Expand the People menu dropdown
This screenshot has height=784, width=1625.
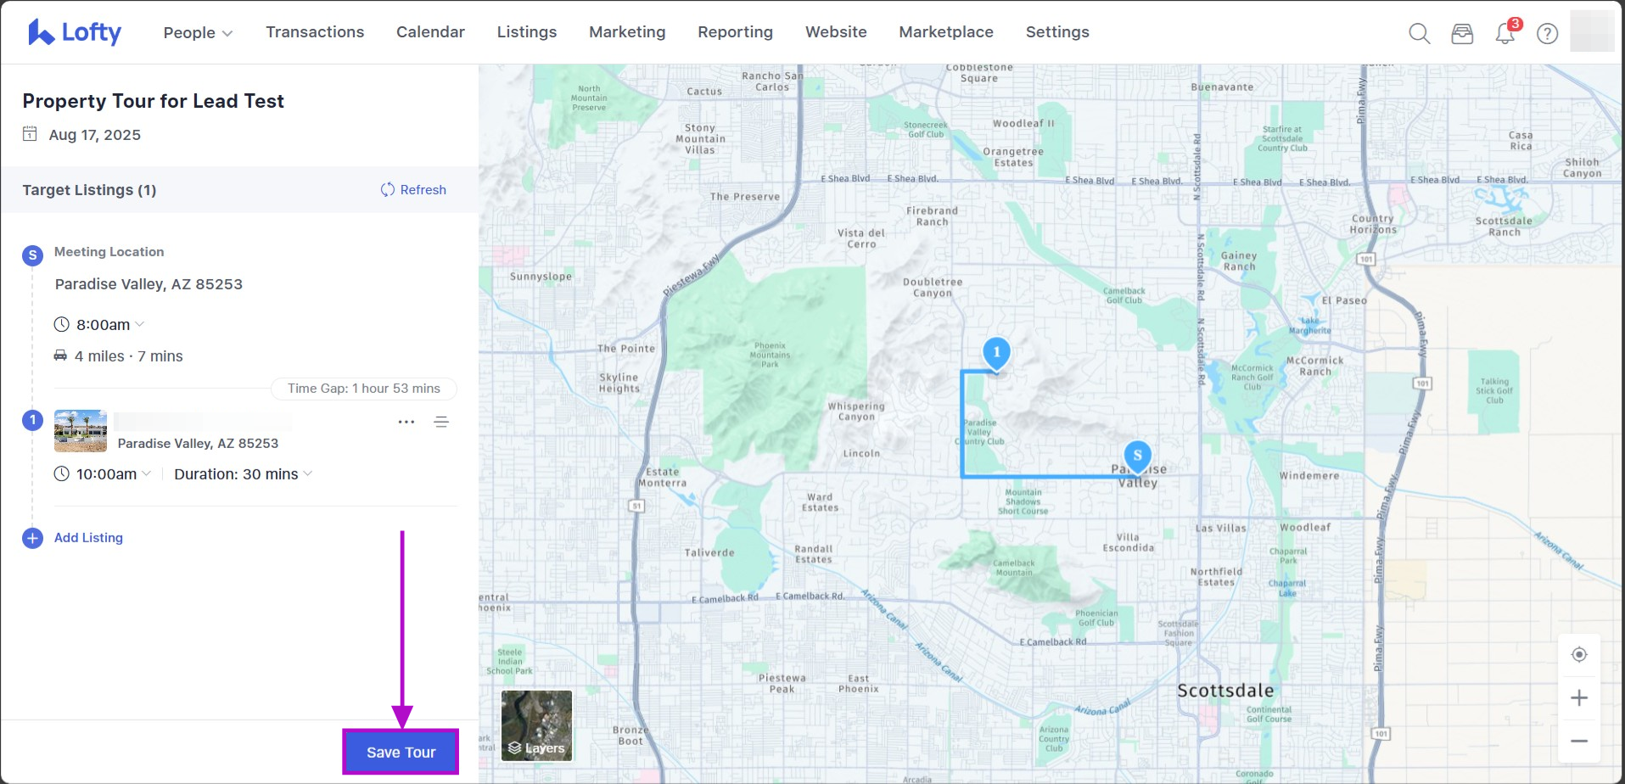point(198,32)
